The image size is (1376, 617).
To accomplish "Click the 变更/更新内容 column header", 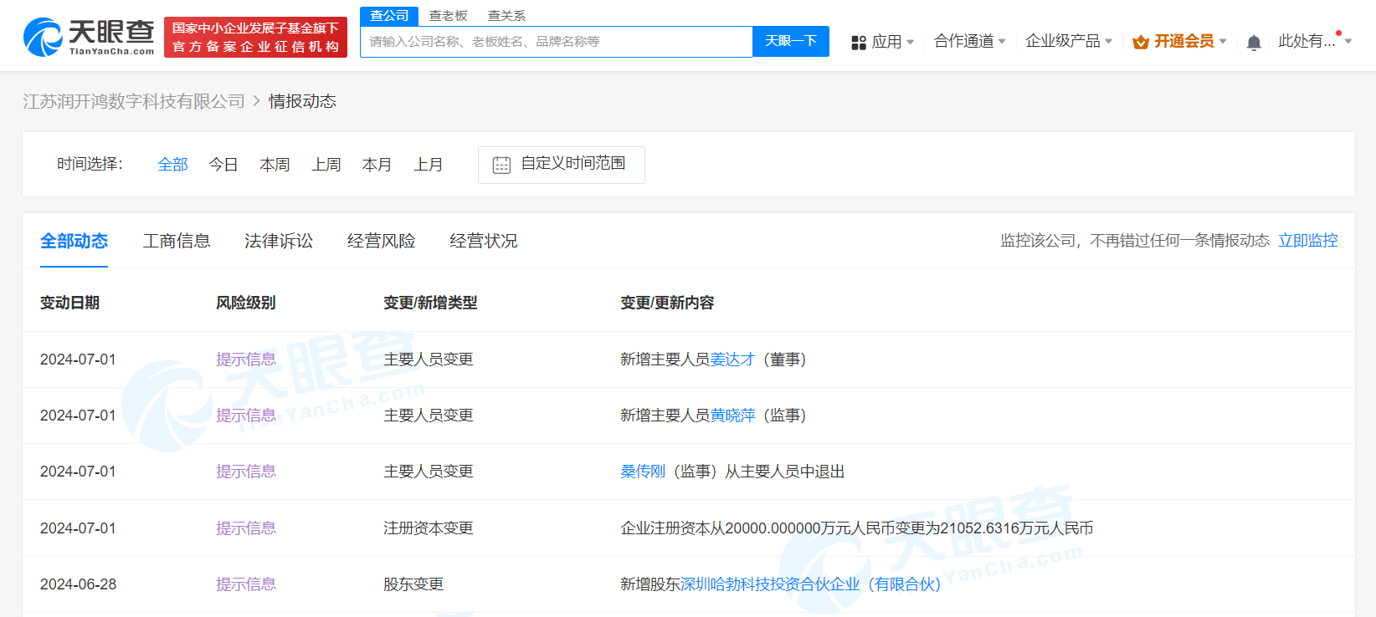I will tap(667, 303).
